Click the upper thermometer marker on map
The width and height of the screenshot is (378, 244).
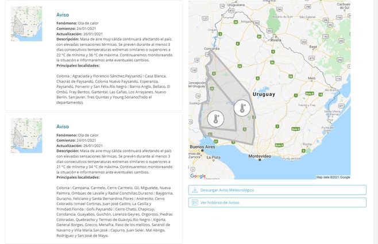tap(242, 107)
